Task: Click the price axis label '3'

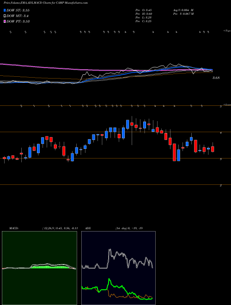Action: coord(221,159)
